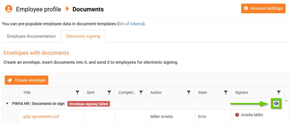Click the eye icon to view envelope
The image size is (290, 124).
276,104
